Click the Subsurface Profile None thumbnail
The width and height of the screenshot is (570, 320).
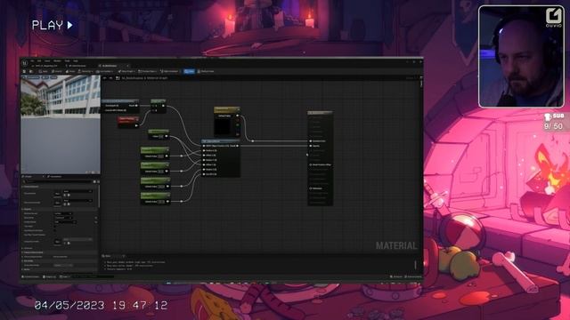57,242
